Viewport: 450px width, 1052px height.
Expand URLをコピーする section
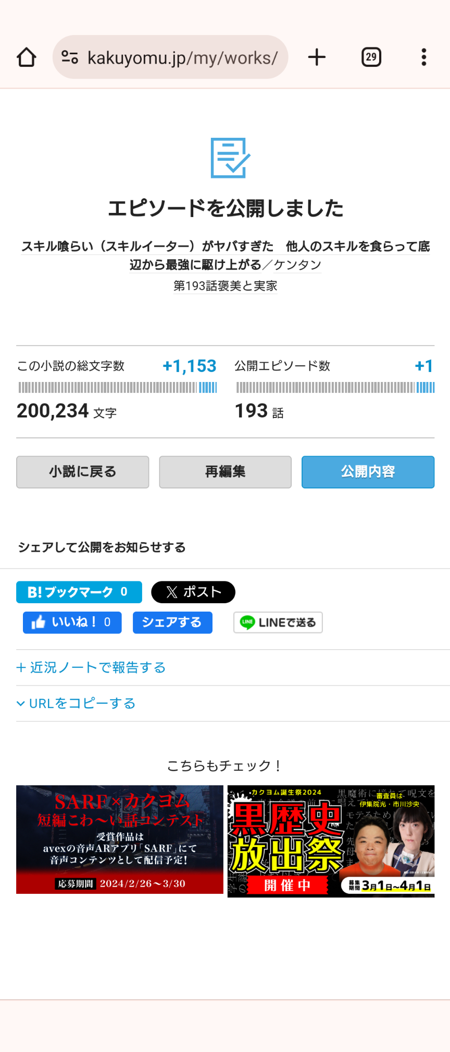(x=76, y=704)
